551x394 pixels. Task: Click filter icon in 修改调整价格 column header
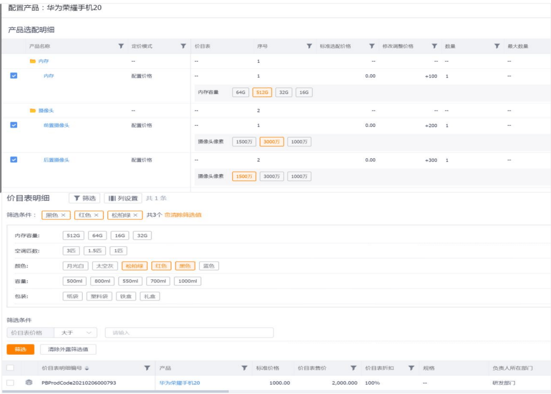(x=434, y=46)
